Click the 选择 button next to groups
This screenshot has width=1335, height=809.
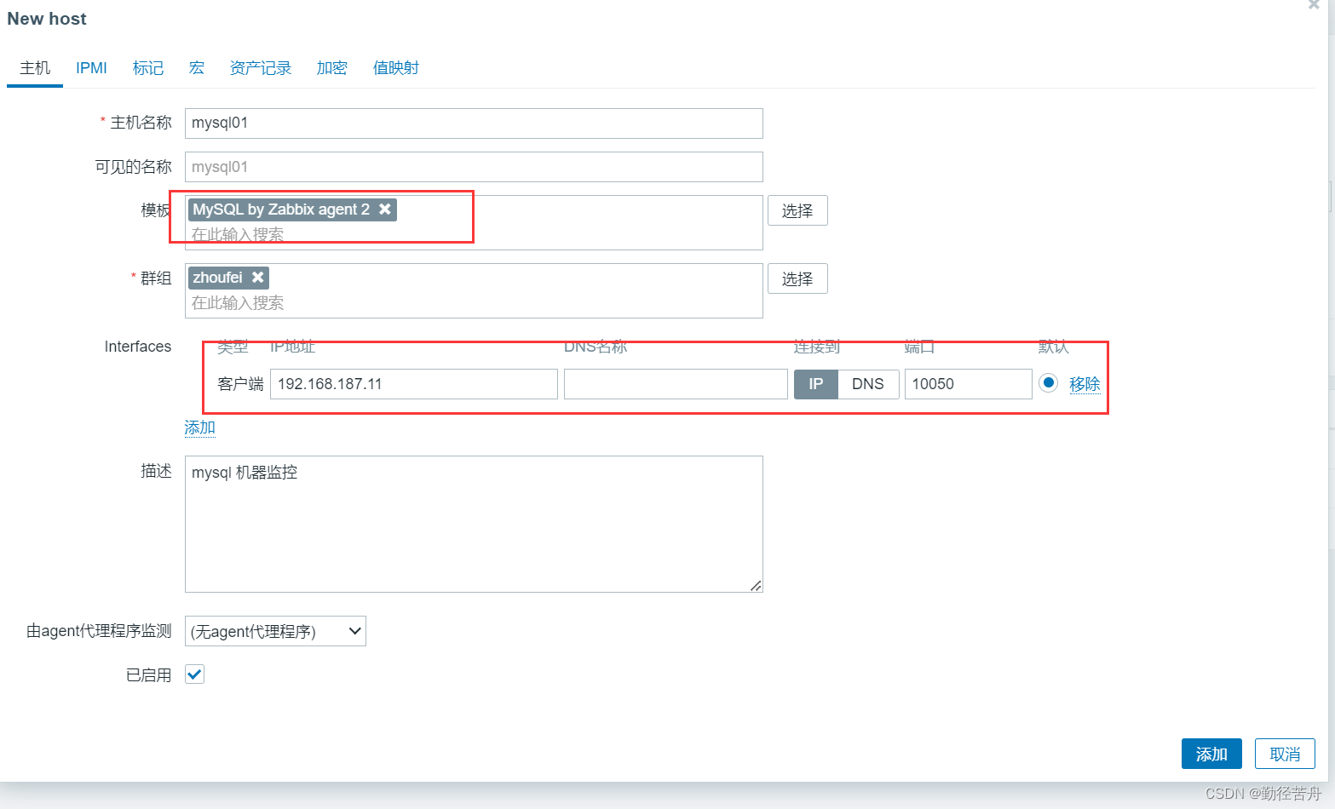click(797, 278)
